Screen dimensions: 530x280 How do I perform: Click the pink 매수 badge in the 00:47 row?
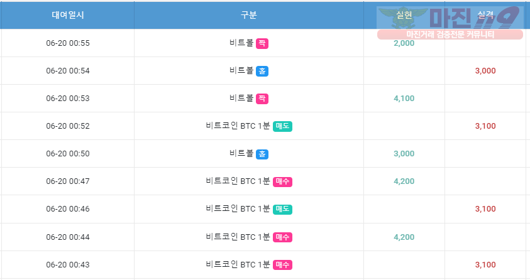tap(282, 182)
